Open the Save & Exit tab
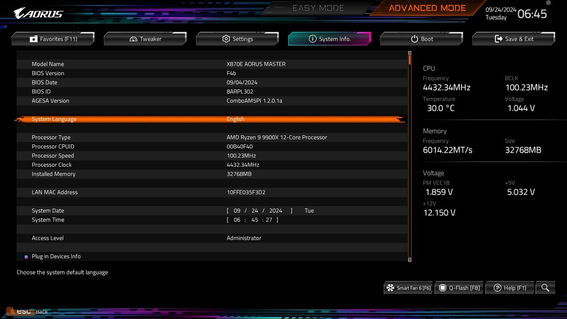 [514, 39]
